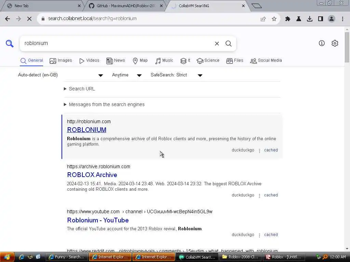Open cached copy of ROBLOX Archive result
The width and height of the screenshot is (350, 262).
[271, 195]
